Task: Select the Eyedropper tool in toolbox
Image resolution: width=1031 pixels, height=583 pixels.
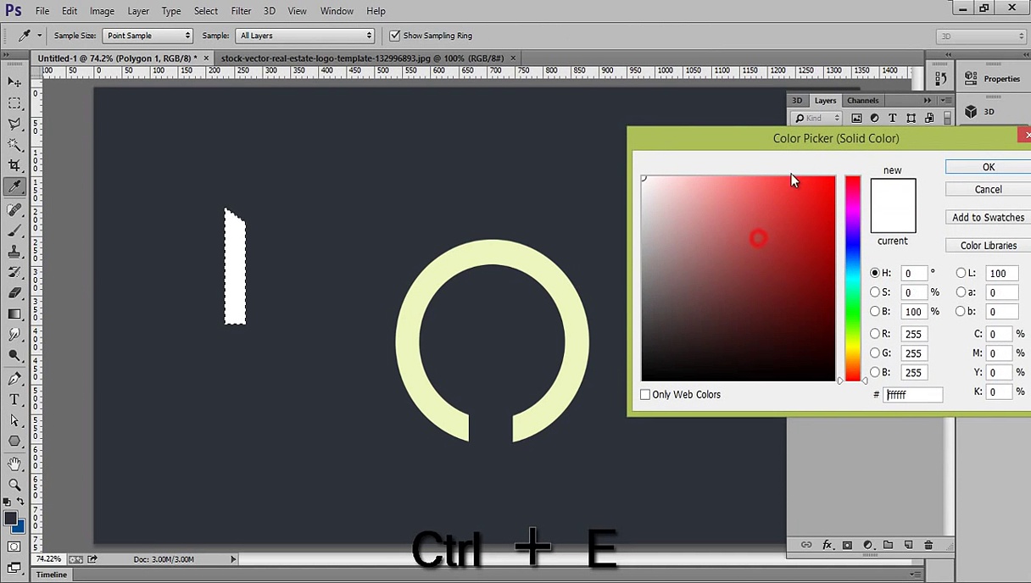Action: pos(14,187)
